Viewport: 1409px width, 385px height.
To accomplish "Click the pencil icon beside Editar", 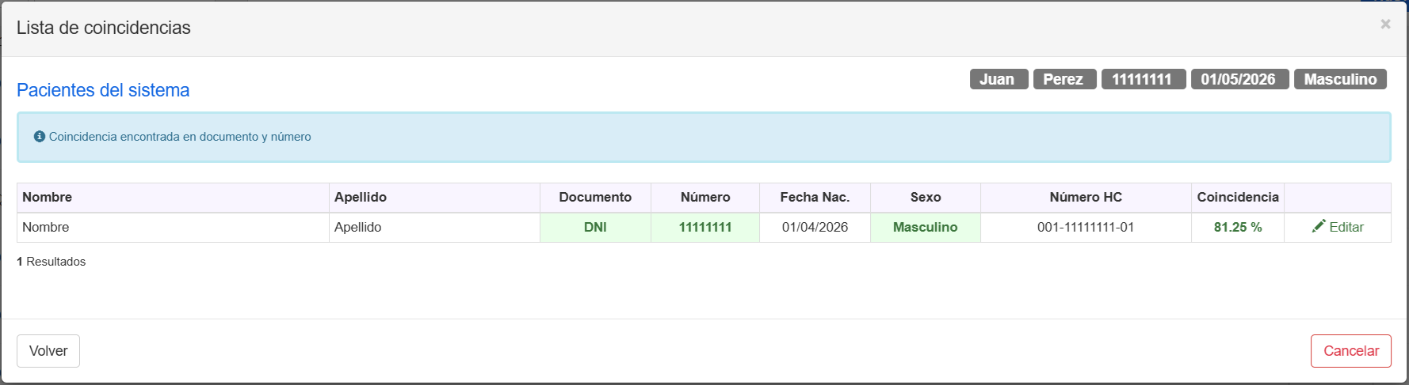I will [1319, 226].
